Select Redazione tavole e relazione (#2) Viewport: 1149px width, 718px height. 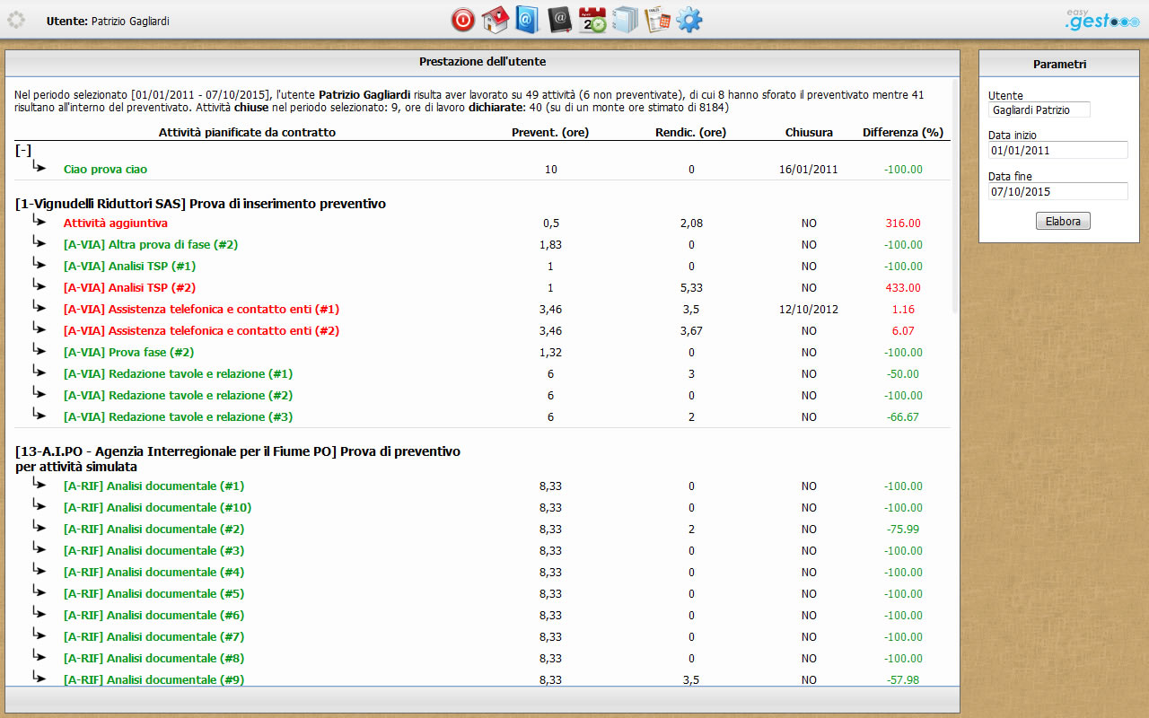click(178, 395)
